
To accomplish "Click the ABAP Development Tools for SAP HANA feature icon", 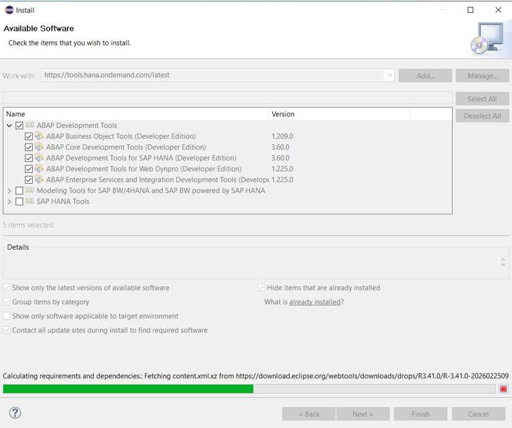I will click(x=39, y=158).
